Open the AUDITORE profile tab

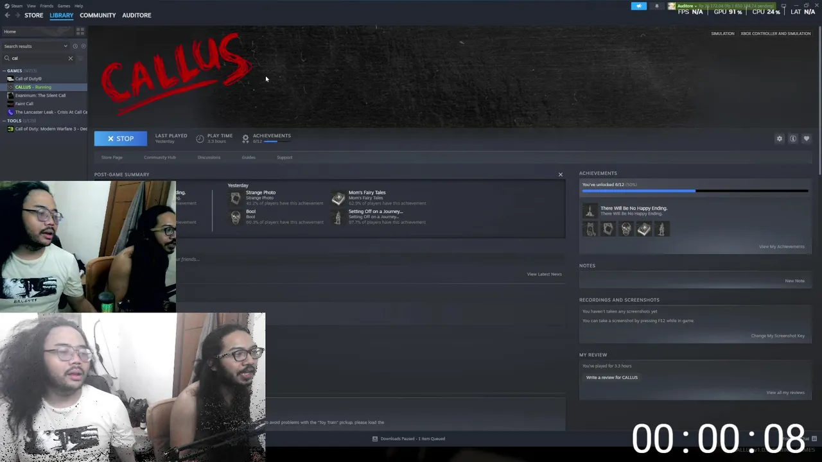click(137, 15)
